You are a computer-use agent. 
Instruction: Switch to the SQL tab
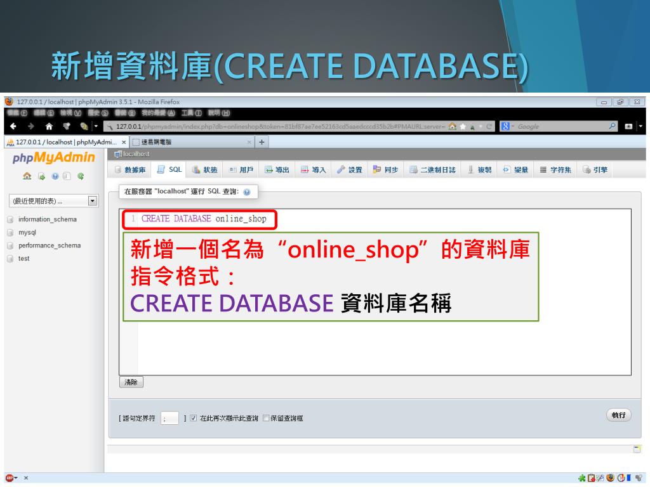pos(169,170)
